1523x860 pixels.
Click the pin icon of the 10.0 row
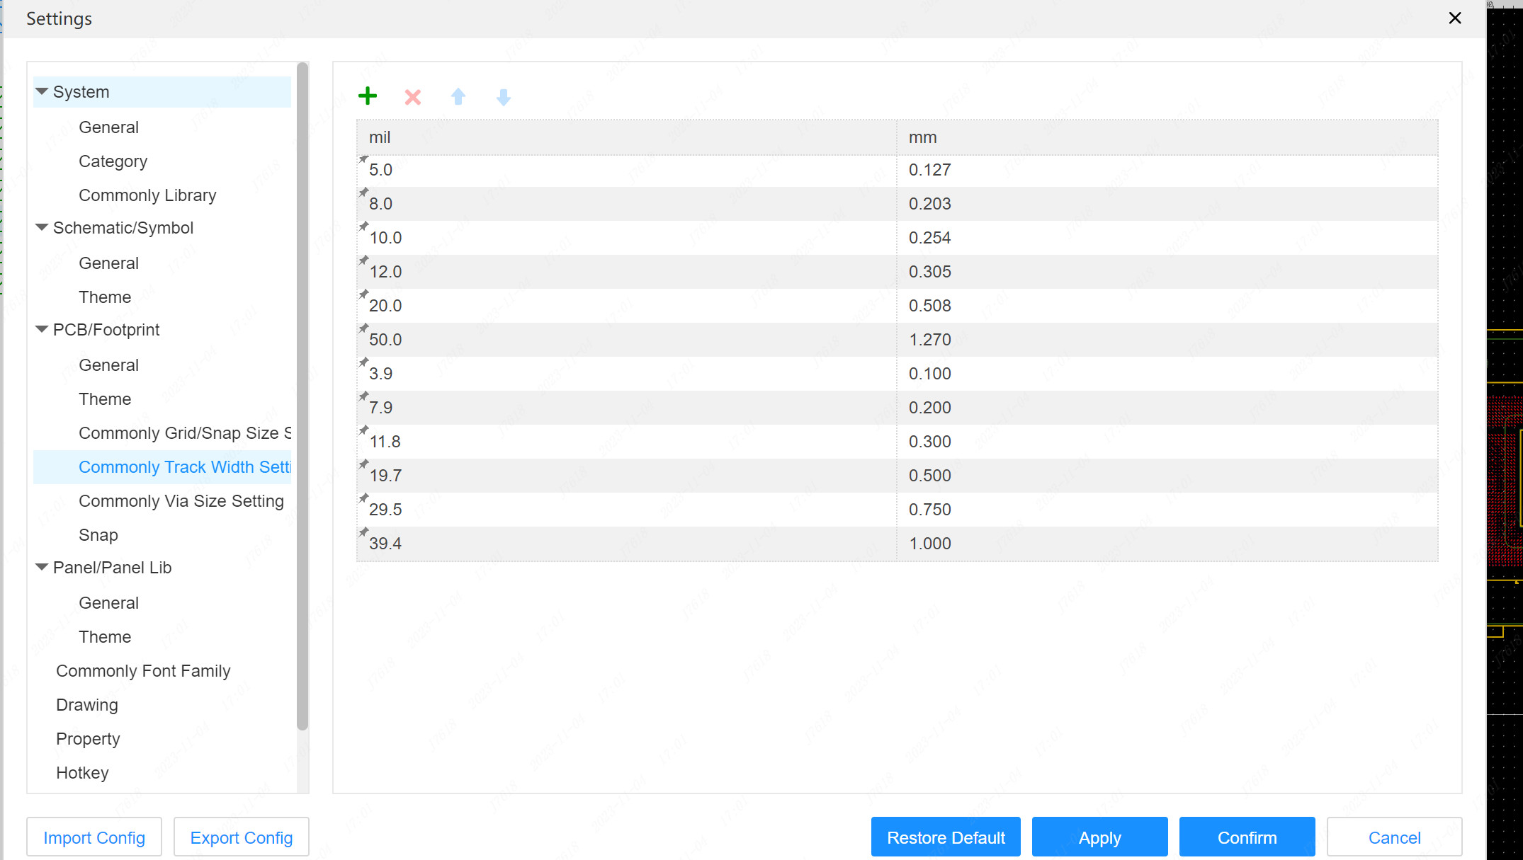click(363, 227)
